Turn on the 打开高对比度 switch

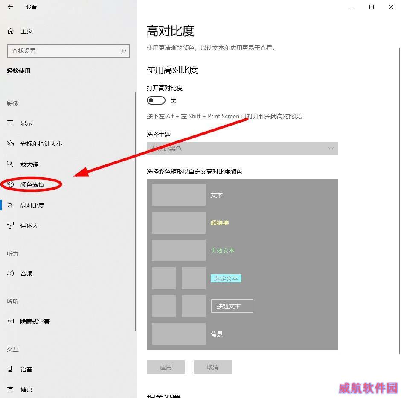(x=156, y=101)
